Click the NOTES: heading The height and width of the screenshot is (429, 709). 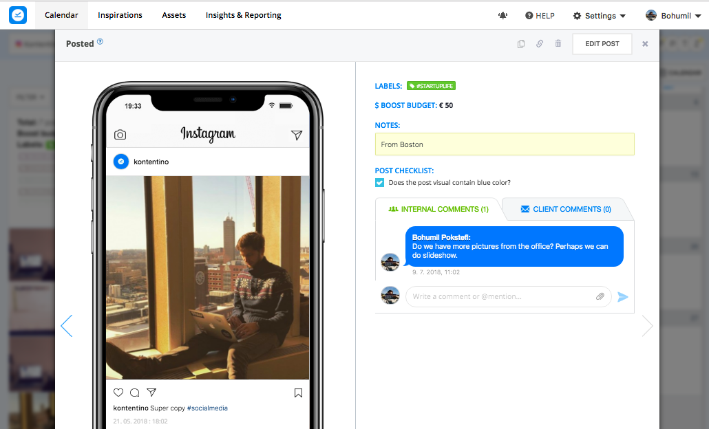pyautogui.click(x=388, y=125)
